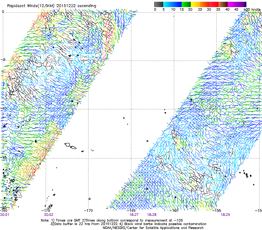Click the '-155' longitude axis label
262x230 pixels.
[217, 211]
